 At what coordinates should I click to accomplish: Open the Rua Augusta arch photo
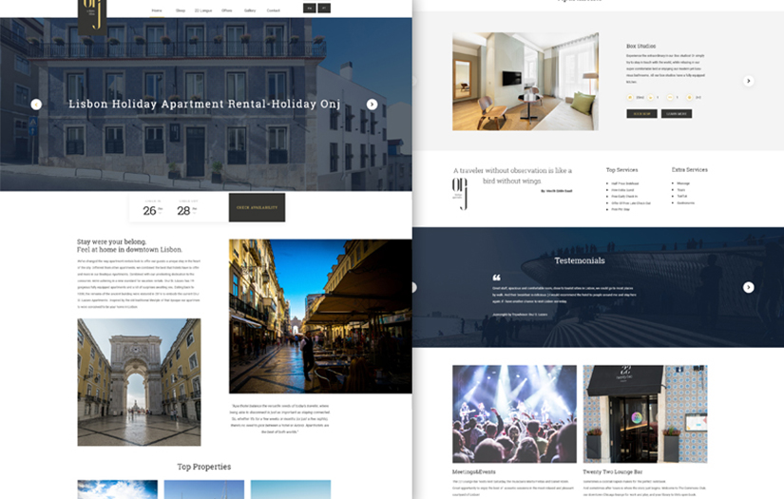point(139,382)
